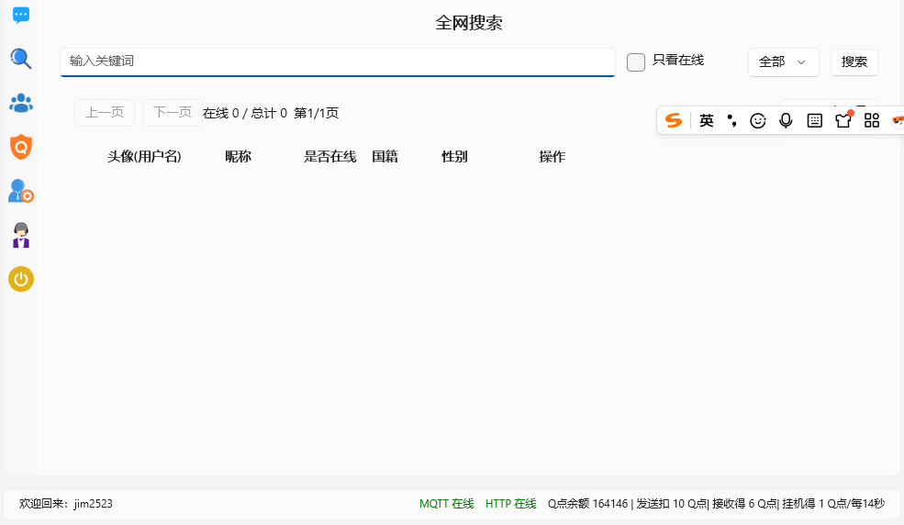
Task: Open the contacts group icon in sidebar
Action: 20,103
